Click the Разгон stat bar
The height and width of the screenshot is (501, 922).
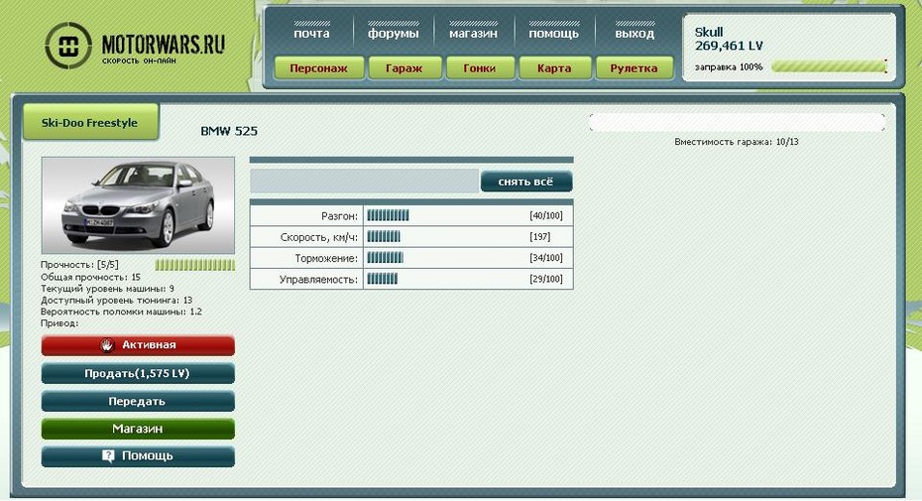[x=388, y=215]
